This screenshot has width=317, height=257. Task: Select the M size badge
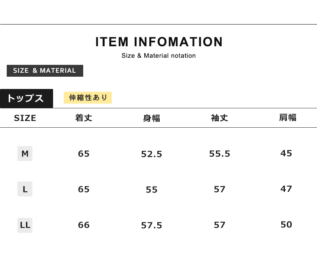25,153
